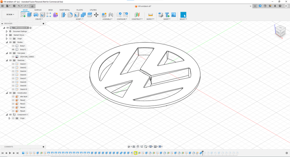This screenshot has height=157, width=290.
Task: Click the Insert Derive icon
Action: pos(161,15)
